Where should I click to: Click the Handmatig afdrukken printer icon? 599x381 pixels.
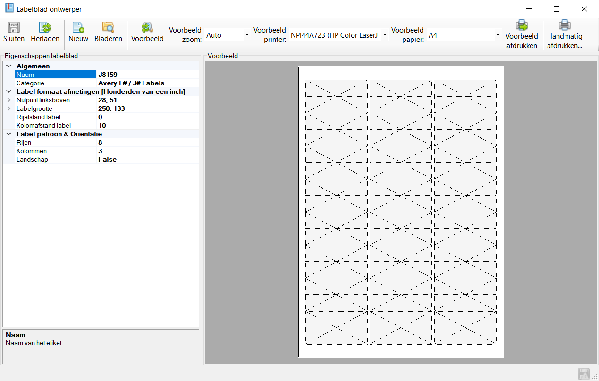point(565,25)
